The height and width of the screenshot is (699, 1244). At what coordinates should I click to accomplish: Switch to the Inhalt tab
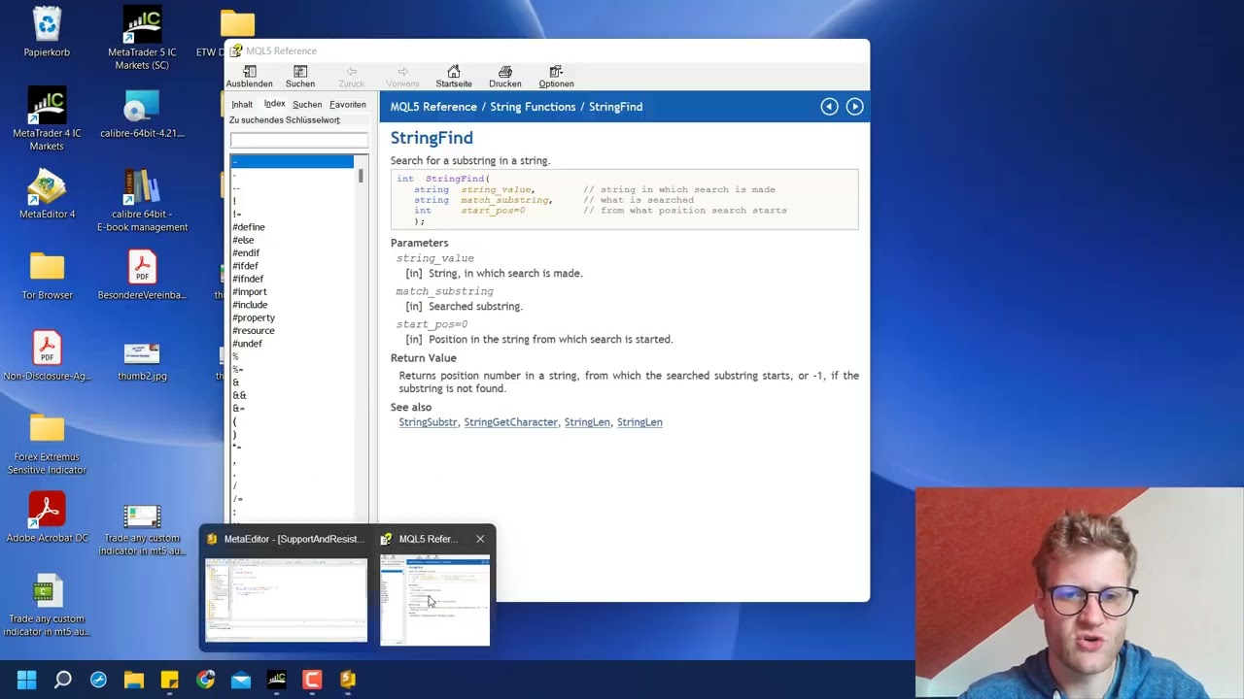[x=242, y=104]
